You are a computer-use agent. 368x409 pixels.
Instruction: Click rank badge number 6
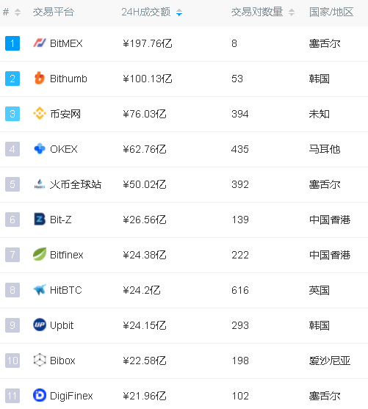pyautogui.click(x=12, y=220)
